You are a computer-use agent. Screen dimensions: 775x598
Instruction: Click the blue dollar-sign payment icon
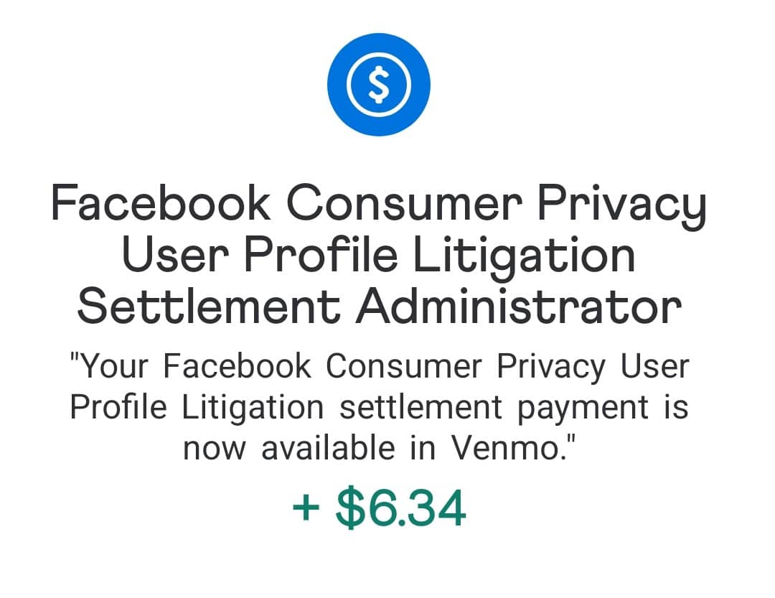point(379,85)
